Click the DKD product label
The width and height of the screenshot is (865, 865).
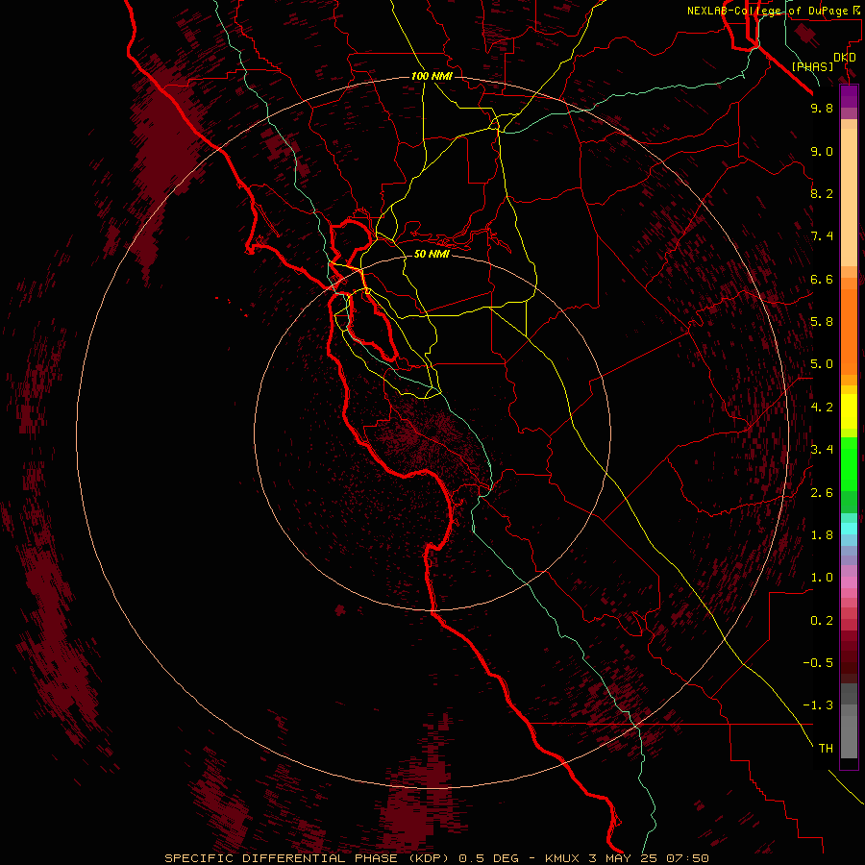click(845, 58)
